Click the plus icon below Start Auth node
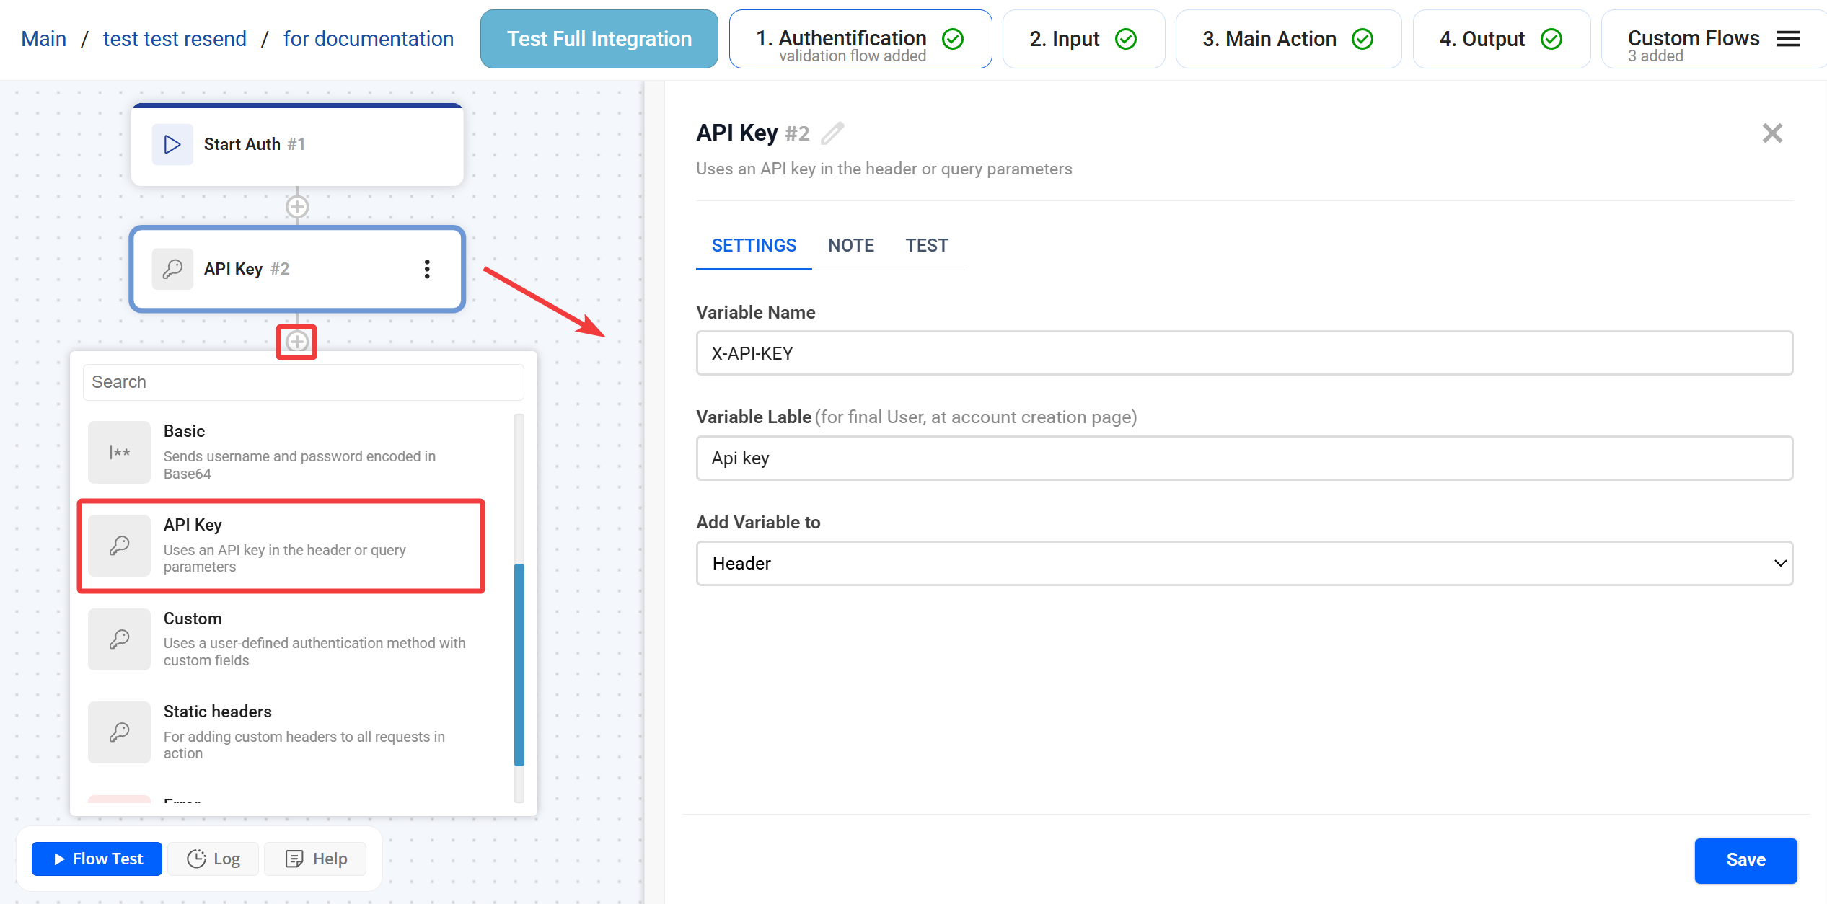Screen dimensions: 1827x904 (x=297, y=207)
